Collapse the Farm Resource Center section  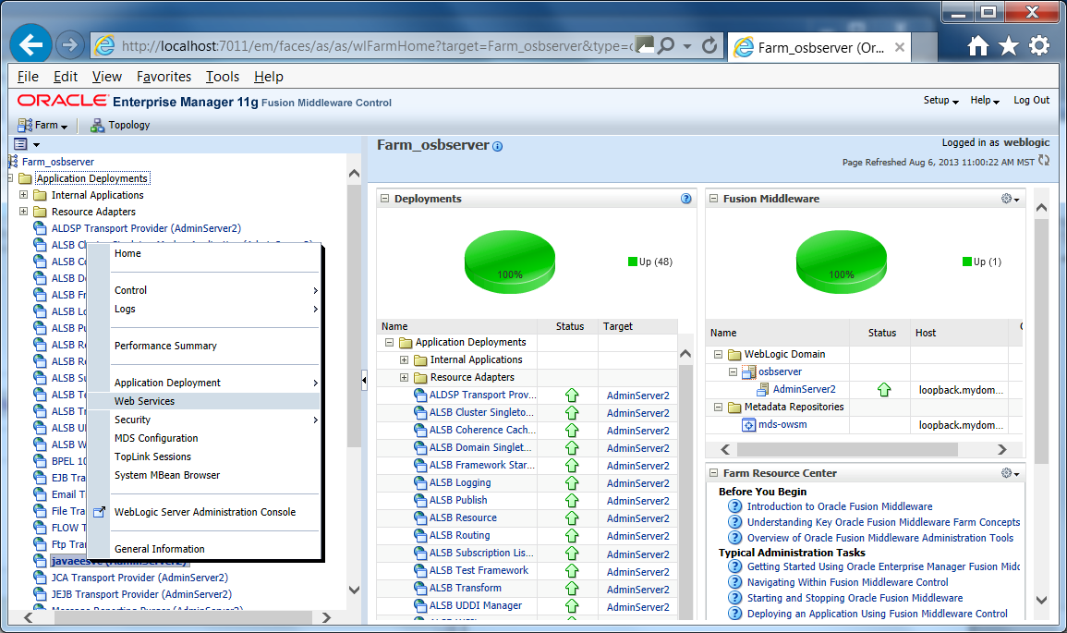[x=714, y=473]
